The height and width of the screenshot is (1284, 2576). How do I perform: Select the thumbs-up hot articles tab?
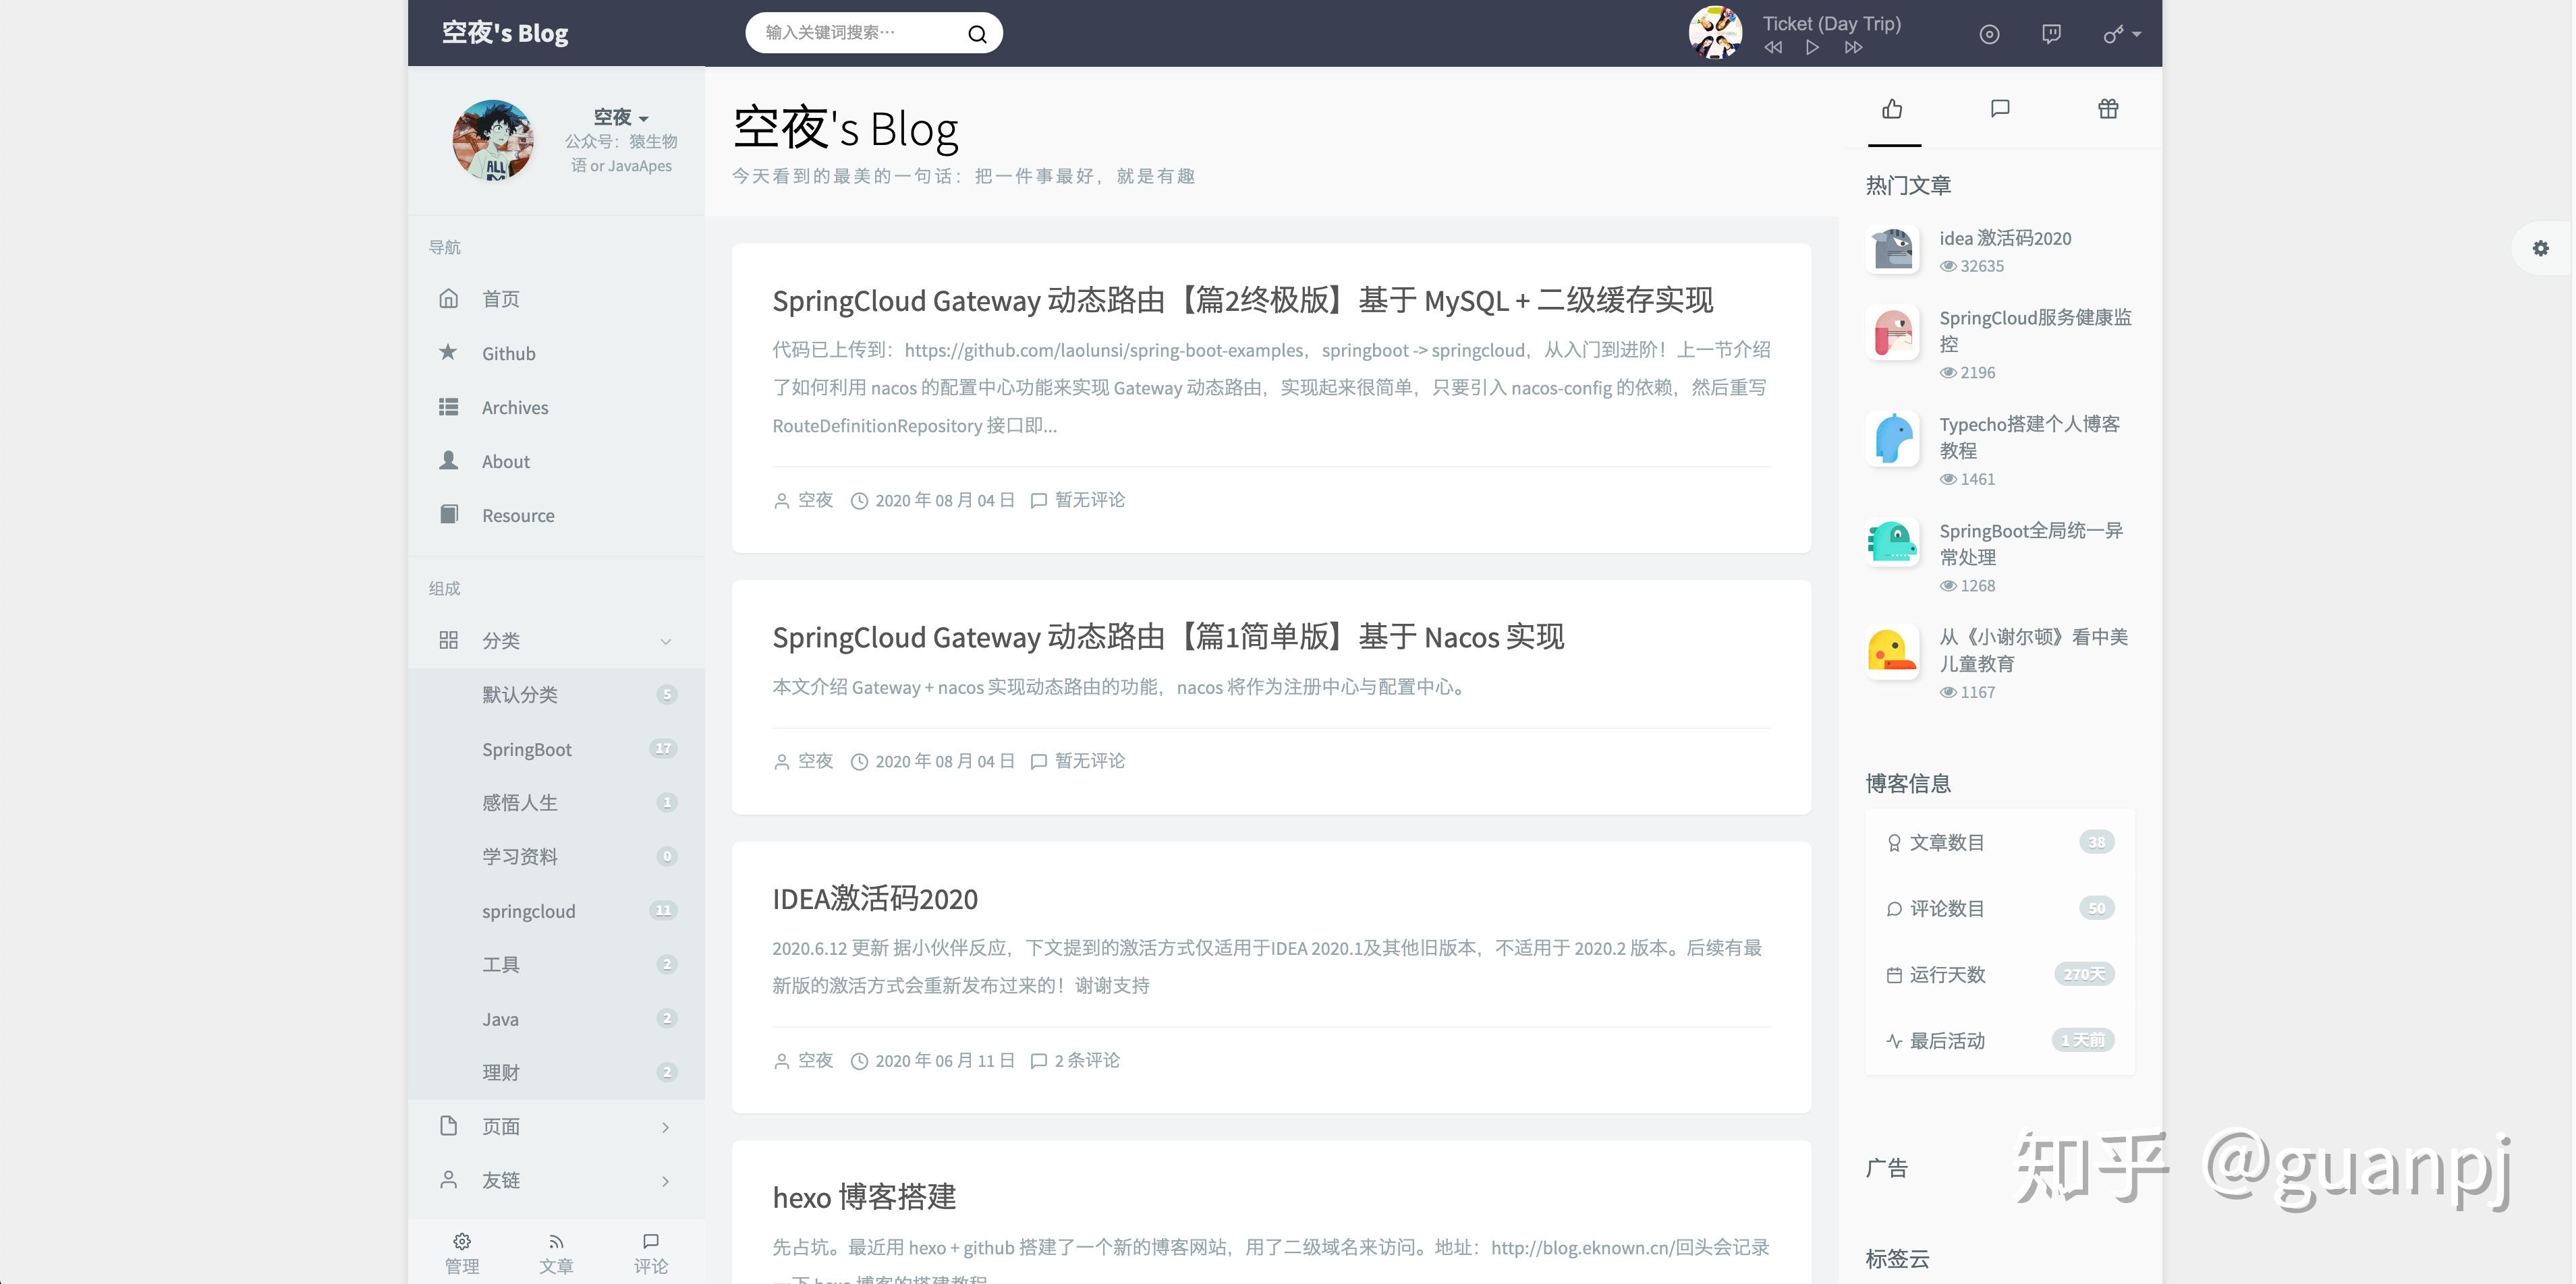point(1892,108)
